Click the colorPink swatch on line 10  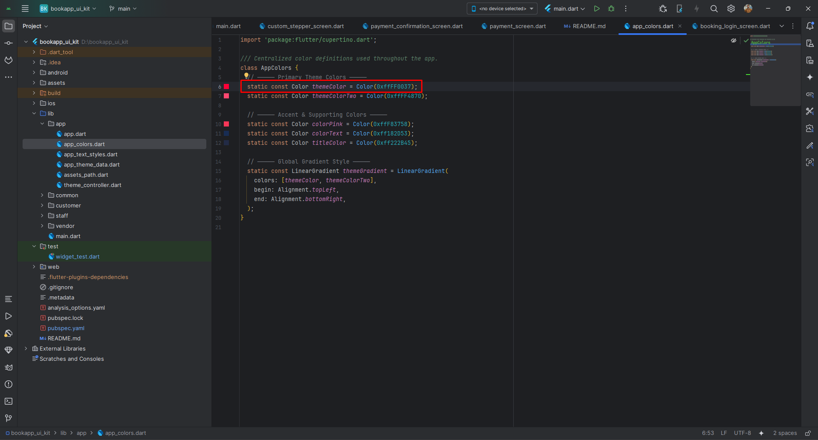[x=226, y=124]
